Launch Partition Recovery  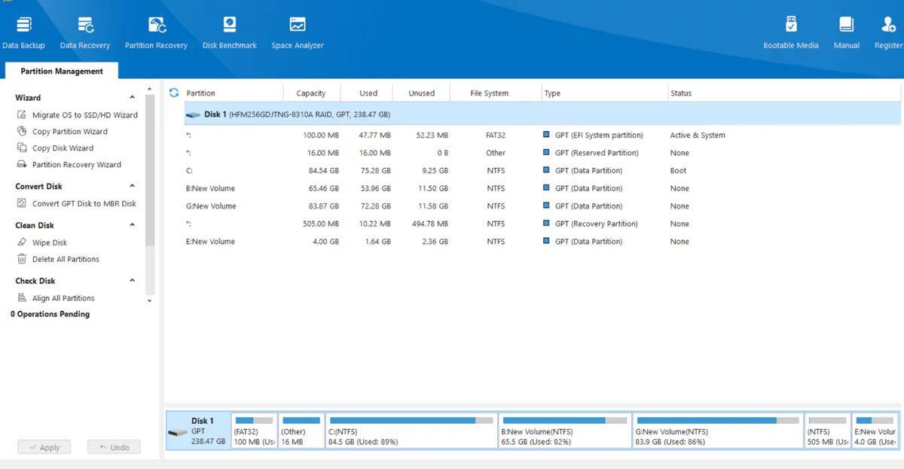click(156, 30)
